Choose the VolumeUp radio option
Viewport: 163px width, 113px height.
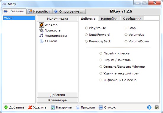click(x=126, y=34)
